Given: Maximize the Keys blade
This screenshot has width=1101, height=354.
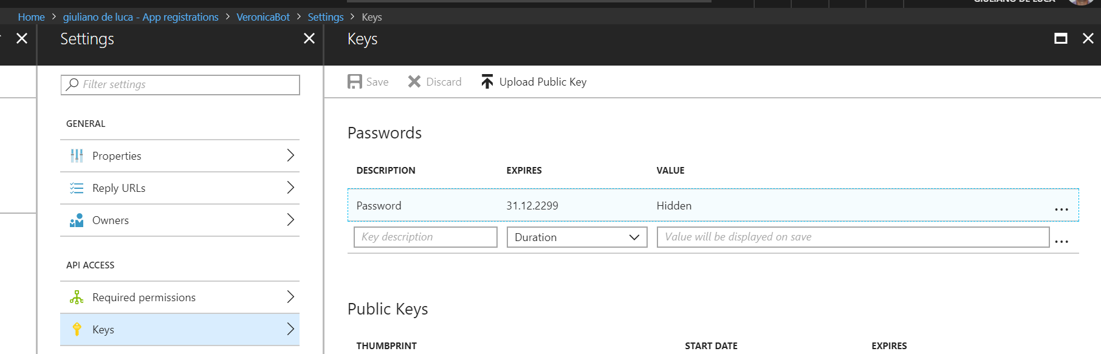Looking at the screenshot, I should (1061, 38).
